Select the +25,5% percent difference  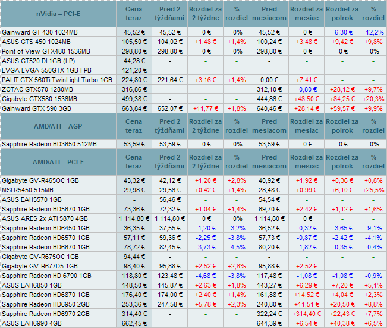tap(373, 190)
